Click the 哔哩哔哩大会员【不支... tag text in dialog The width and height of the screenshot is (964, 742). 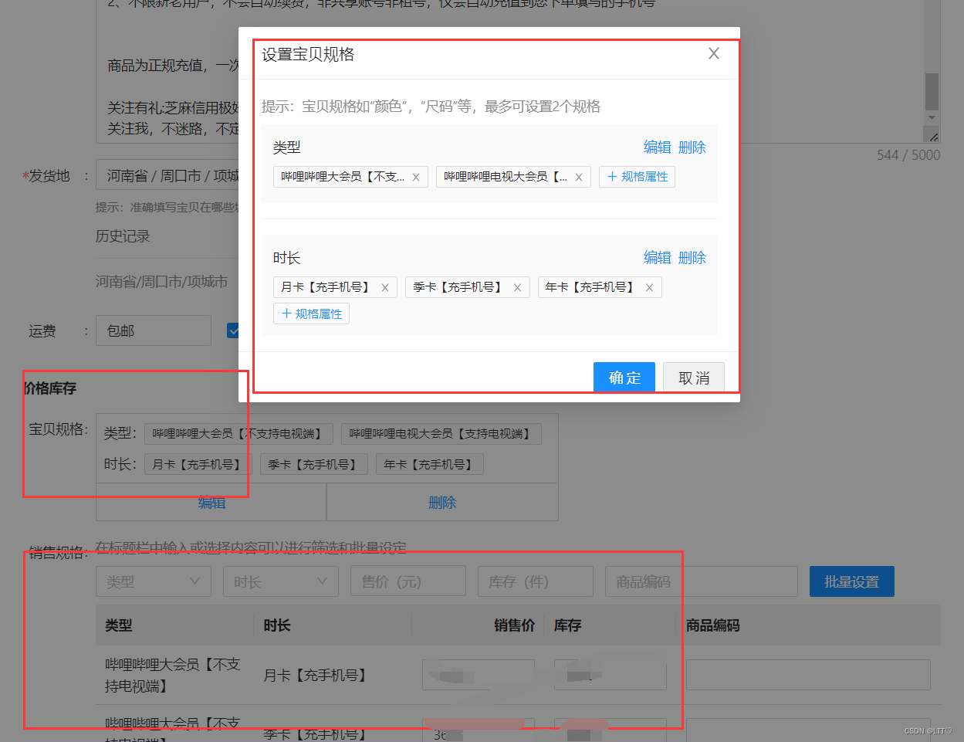click(343, 177)
